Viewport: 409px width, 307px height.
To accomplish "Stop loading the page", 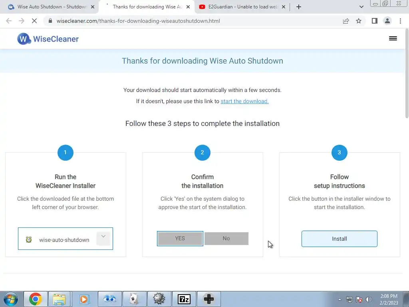I will coord(34,21).
